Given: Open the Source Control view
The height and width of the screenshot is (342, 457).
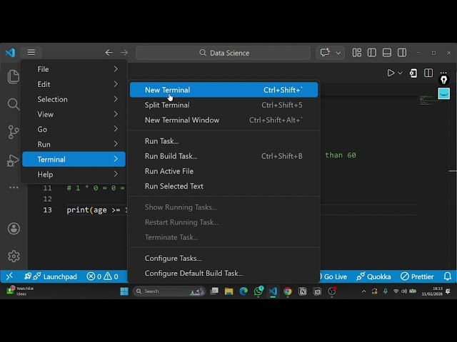Looking at the screenshot, I should pos(14,132).
